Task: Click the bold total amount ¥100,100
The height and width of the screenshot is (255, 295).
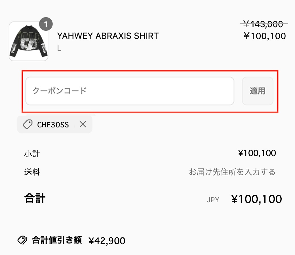Action: (x=257, y=199)
